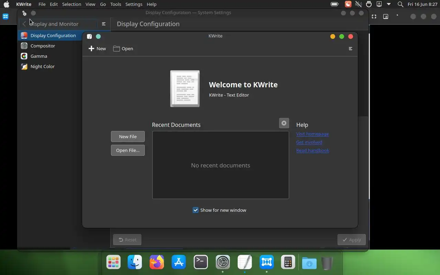The width and height of the screenshot is (440, 275).
Task: Click the empty Recent Documents list area
Action: point(221,165)
